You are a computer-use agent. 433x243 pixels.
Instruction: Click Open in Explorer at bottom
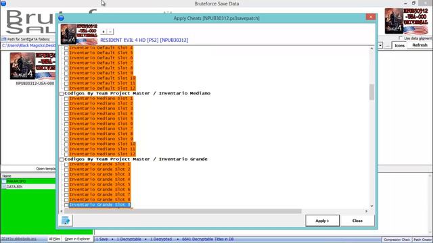point(77,239)
